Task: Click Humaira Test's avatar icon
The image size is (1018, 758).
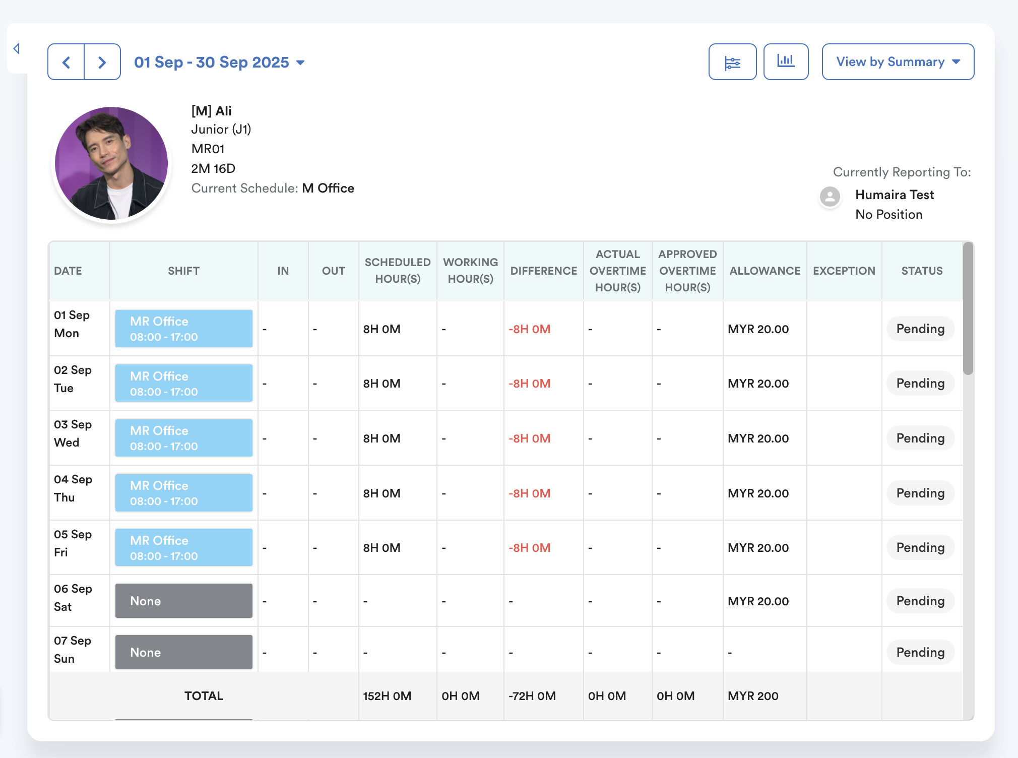Action: coord(830,197)
